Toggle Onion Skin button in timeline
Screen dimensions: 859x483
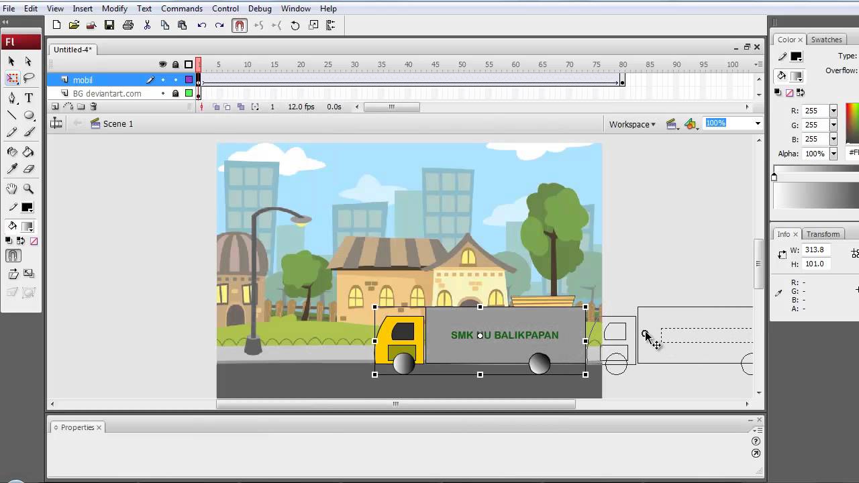[216, 107]
